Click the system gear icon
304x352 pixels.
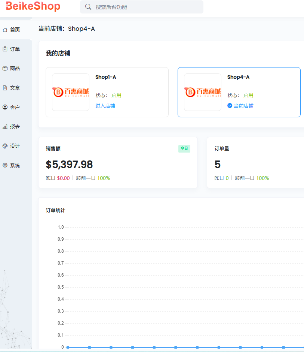click(5, 165)
